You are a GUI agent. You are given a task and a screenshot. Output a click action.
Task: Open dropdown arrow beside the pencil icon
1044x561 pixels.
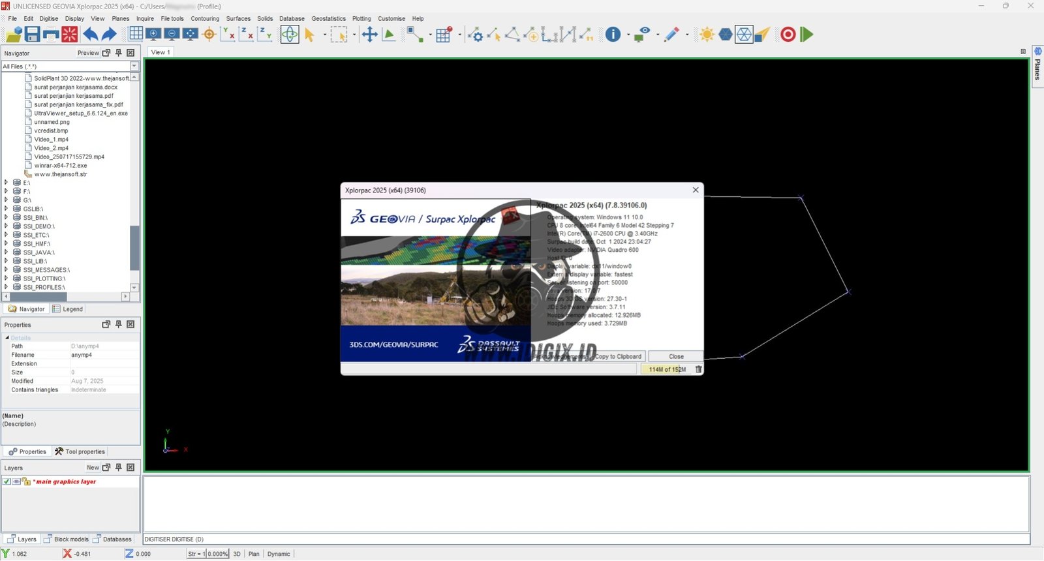coord(687,35)
